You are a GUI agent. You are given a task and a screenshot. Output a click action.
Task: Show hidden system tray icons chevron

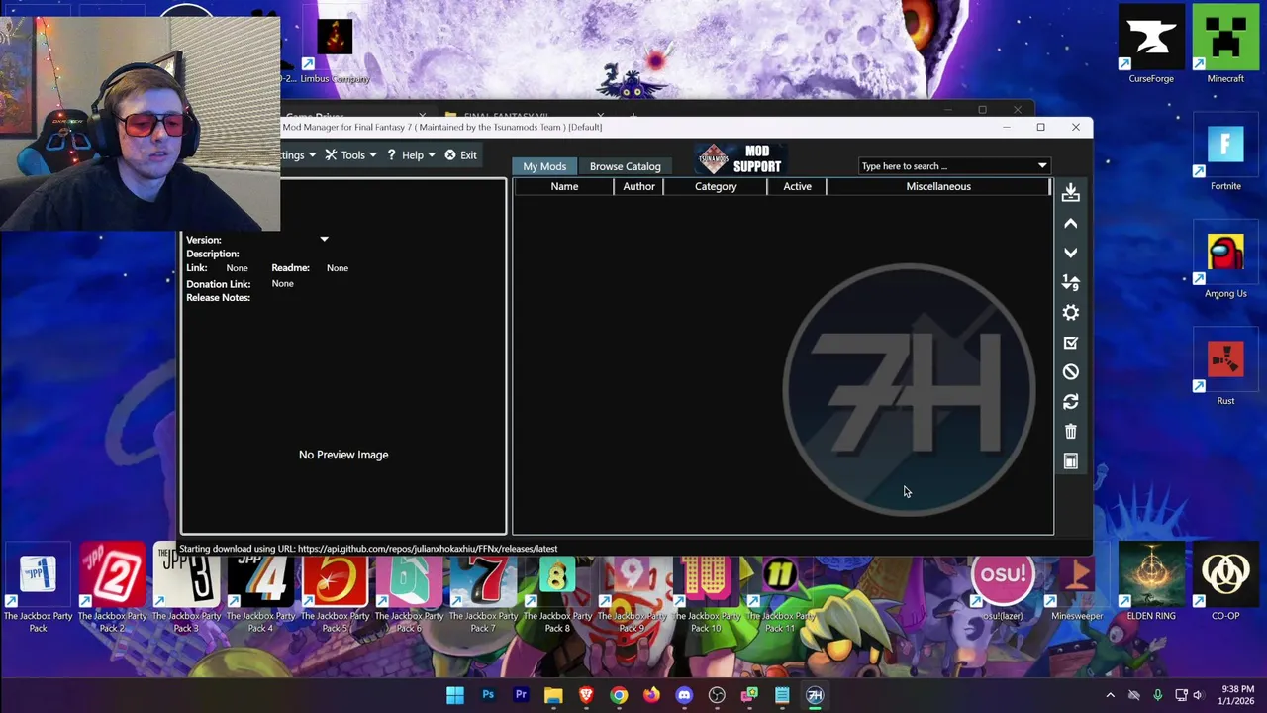tap(1110, 695)
